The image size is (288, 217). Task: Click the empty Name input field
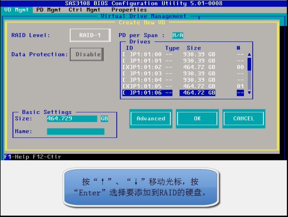point(76,131)
